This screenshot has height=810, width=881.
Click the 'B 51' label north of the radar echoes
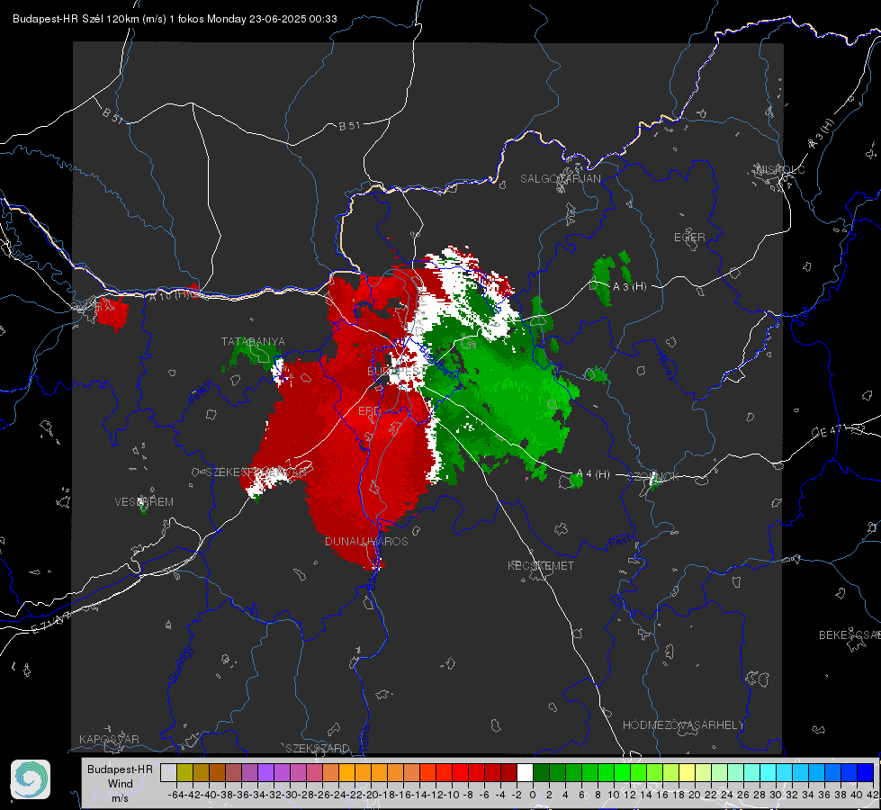tap(349, 126)
